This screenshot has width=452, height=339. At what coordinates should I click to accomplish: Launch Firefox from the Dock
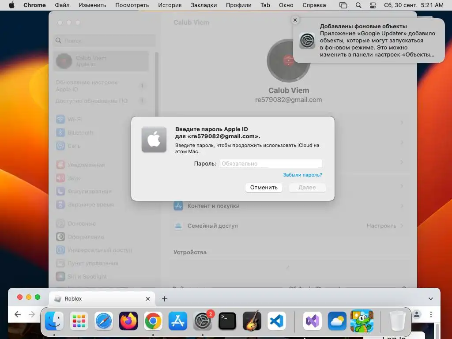(128, 321)
